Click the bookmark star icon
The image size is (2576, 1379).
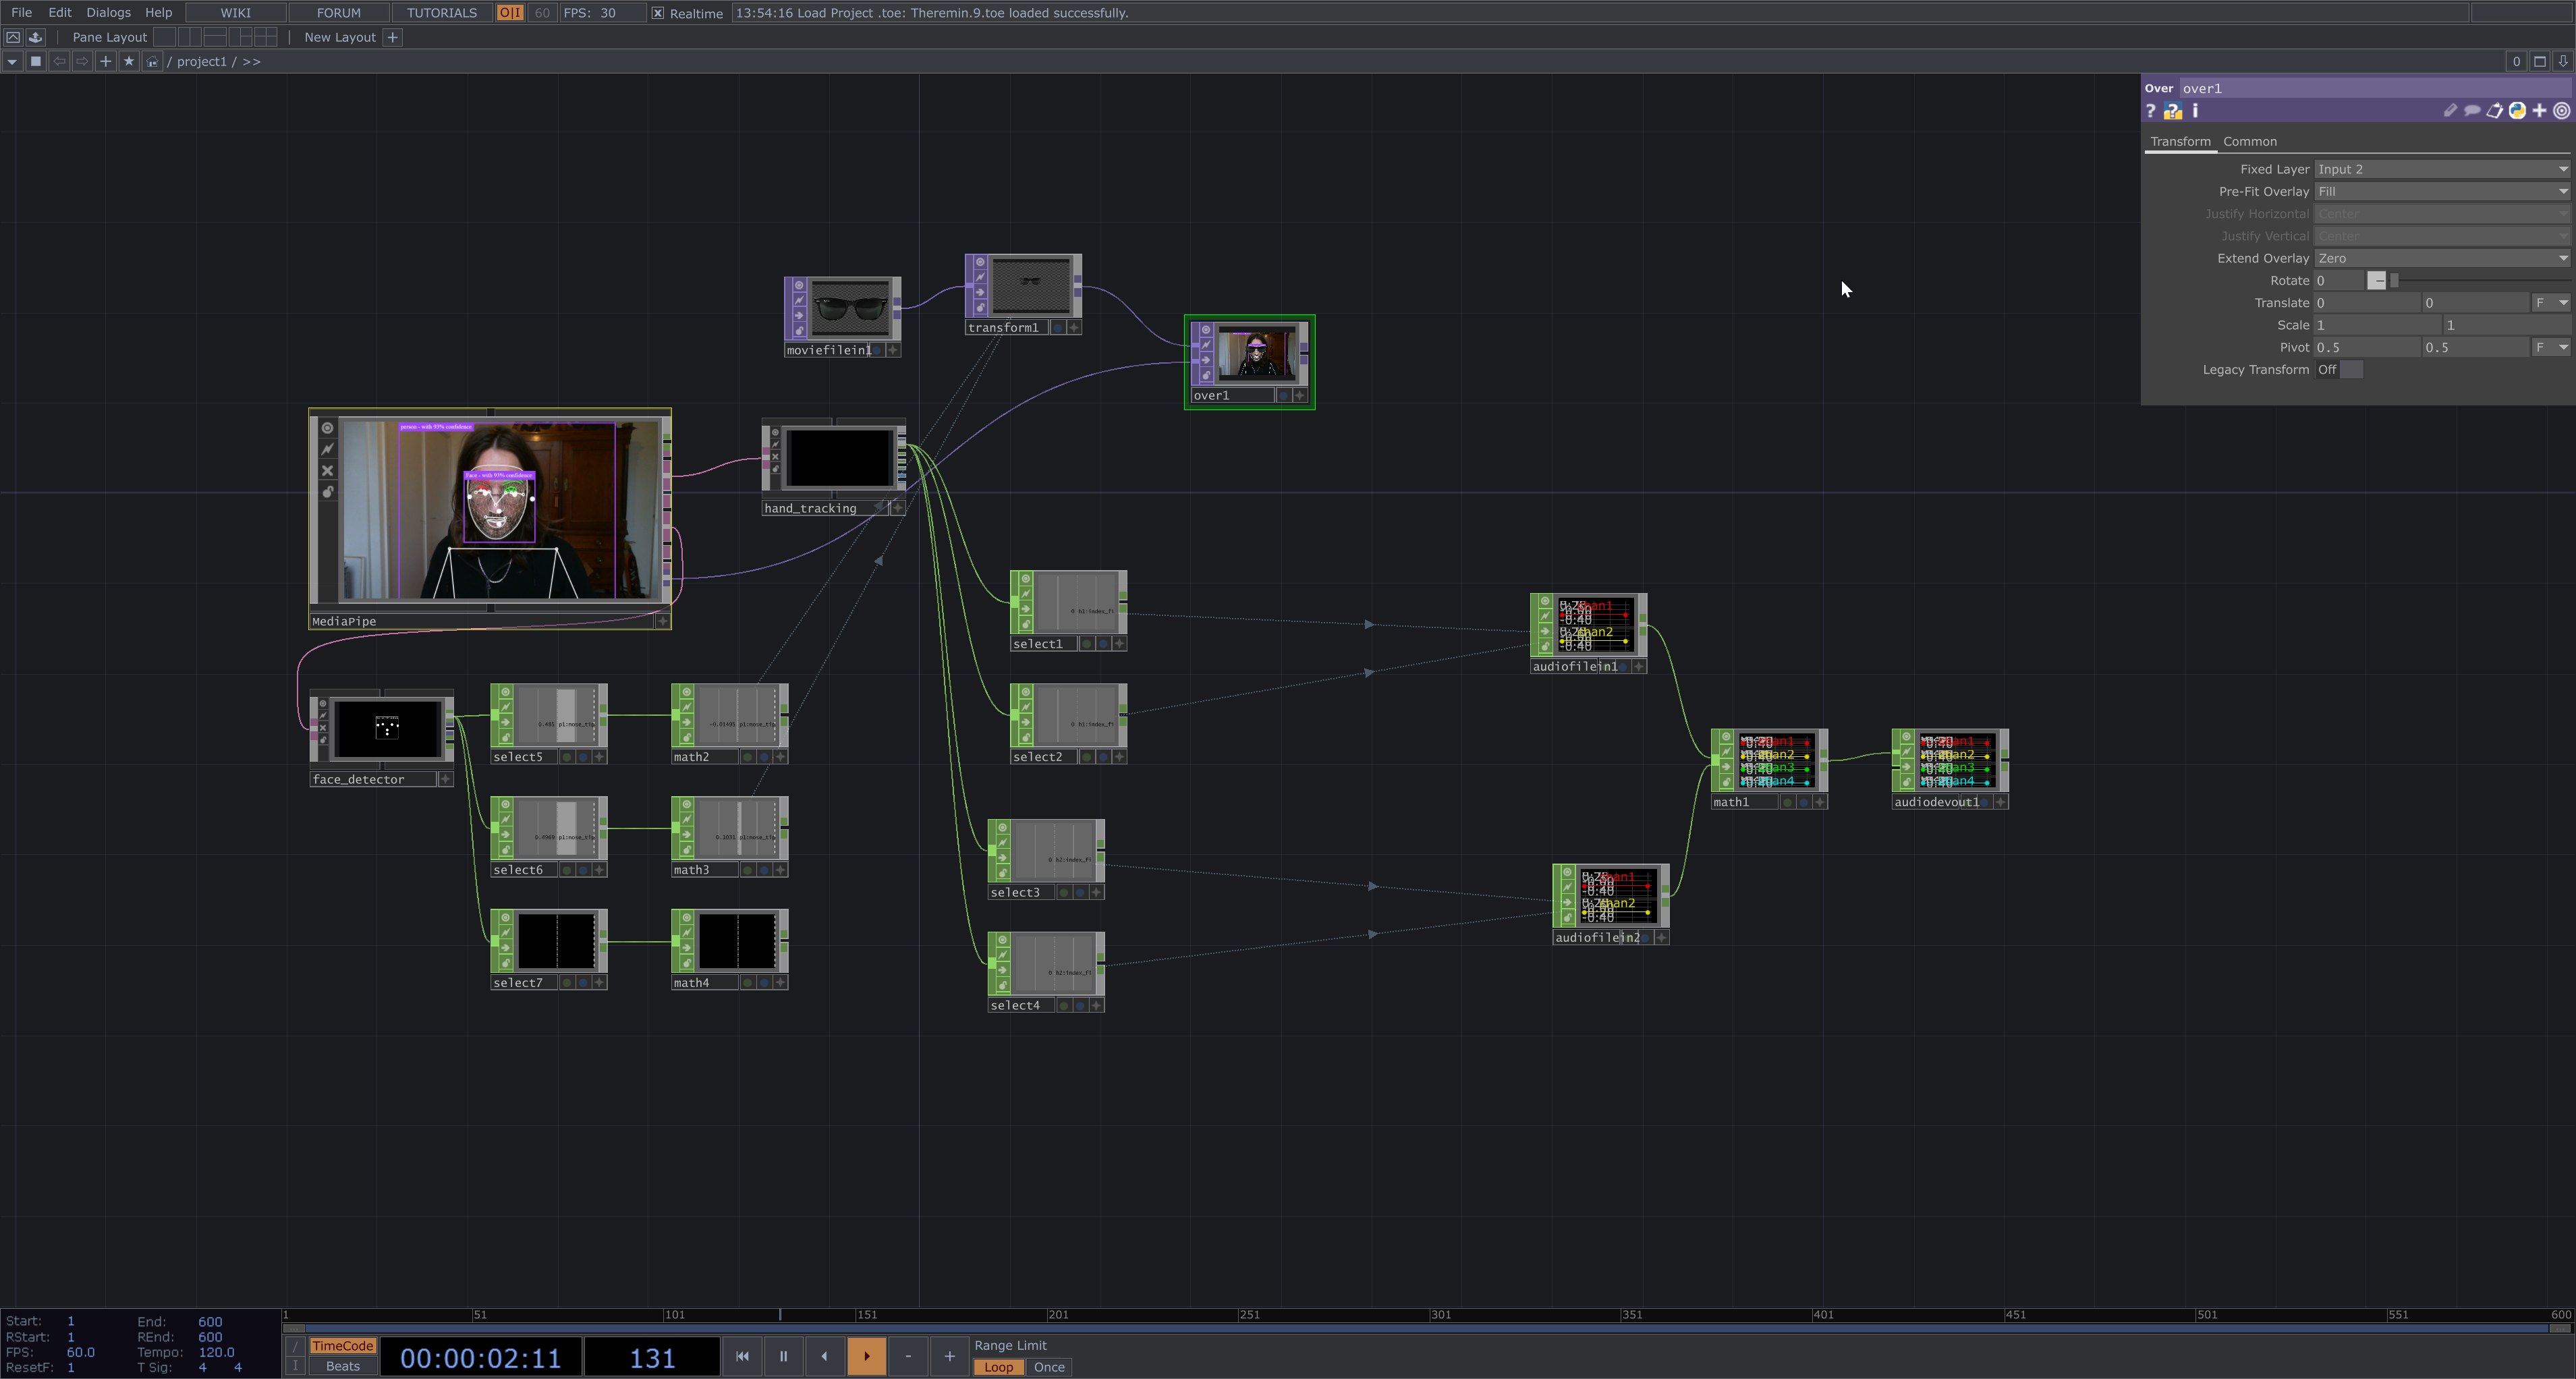tap(128, 61)
